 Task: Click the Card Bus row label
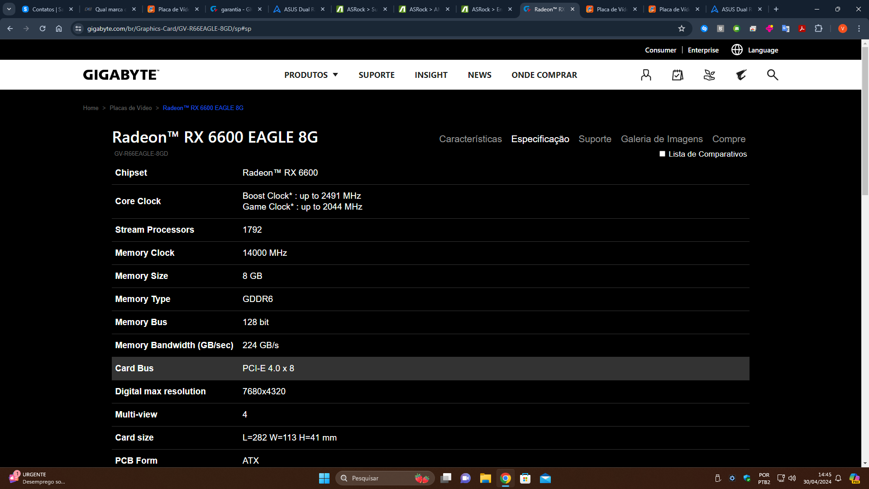(134, 368)
